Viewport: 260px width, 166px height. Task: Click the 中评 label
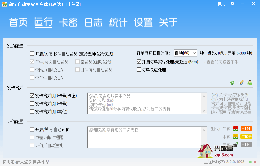point(227,137)
